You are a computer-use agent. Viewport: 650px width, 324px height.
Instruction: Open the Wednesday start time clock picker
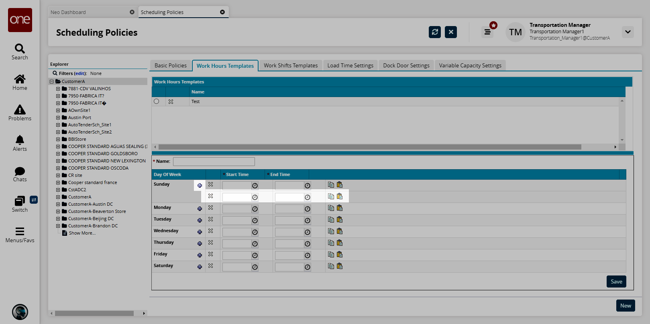point(255,232)
